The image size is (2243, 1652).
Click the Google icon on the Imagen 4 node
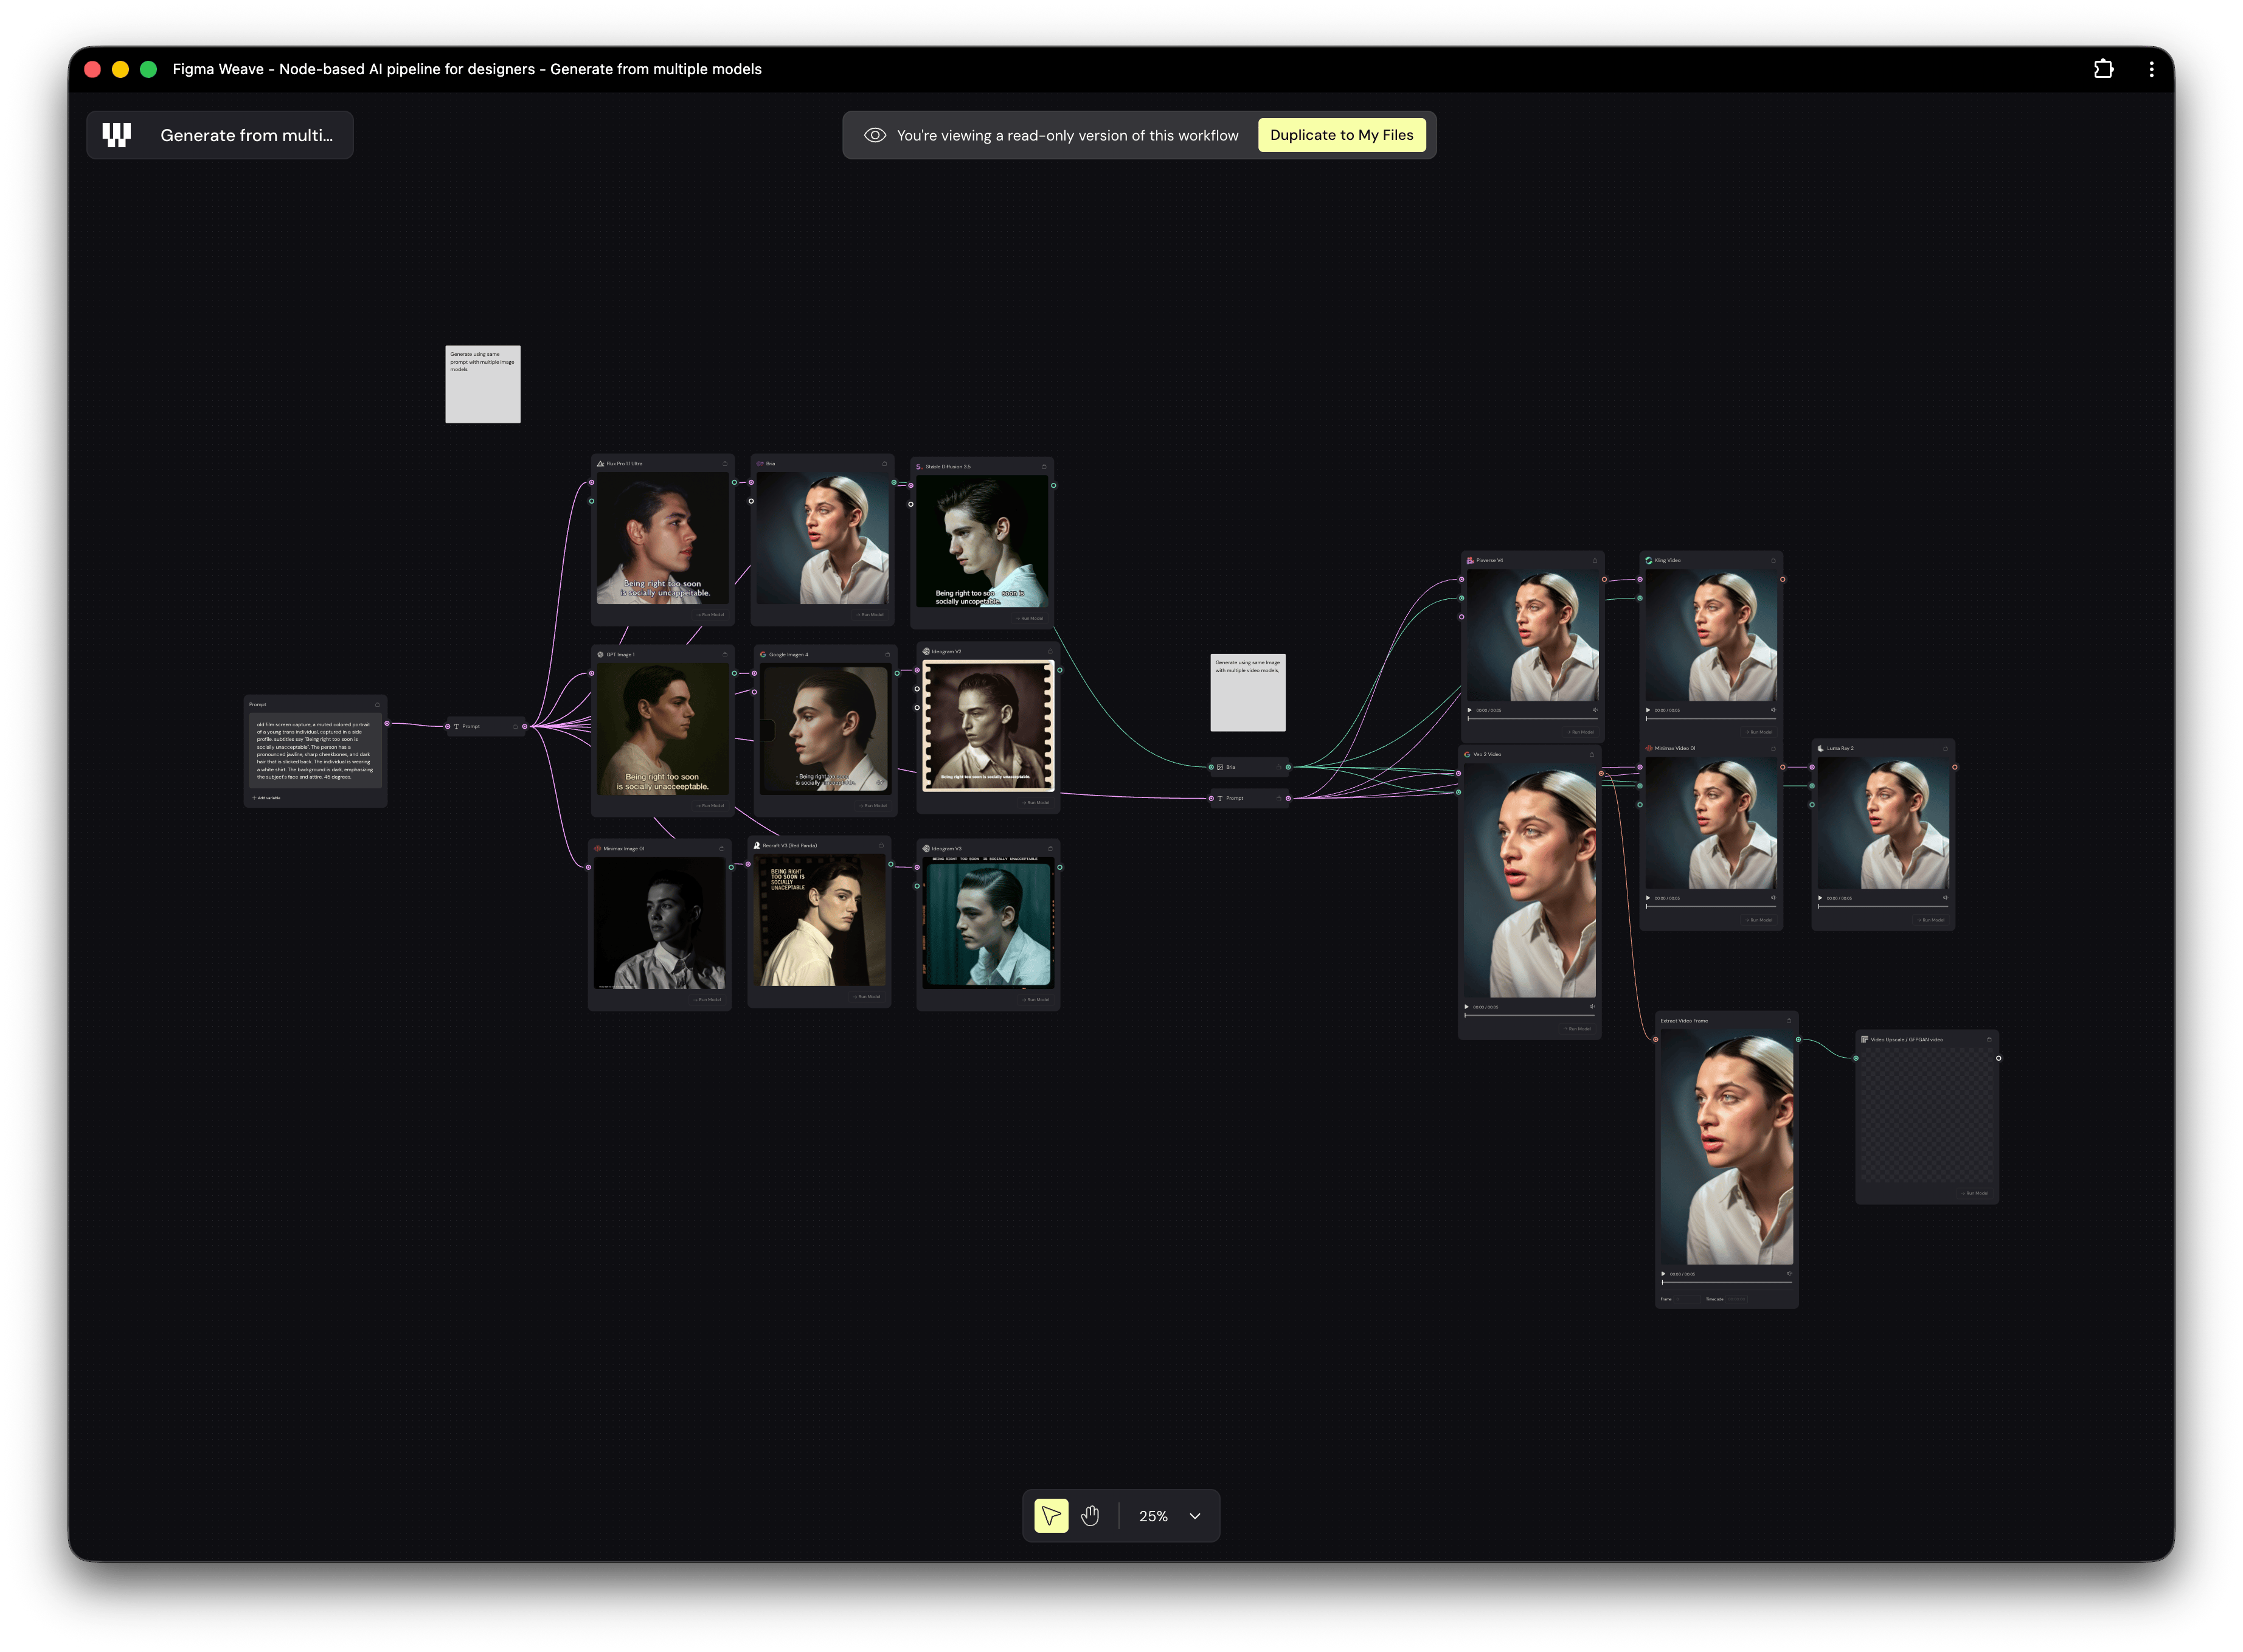point(764,655)
